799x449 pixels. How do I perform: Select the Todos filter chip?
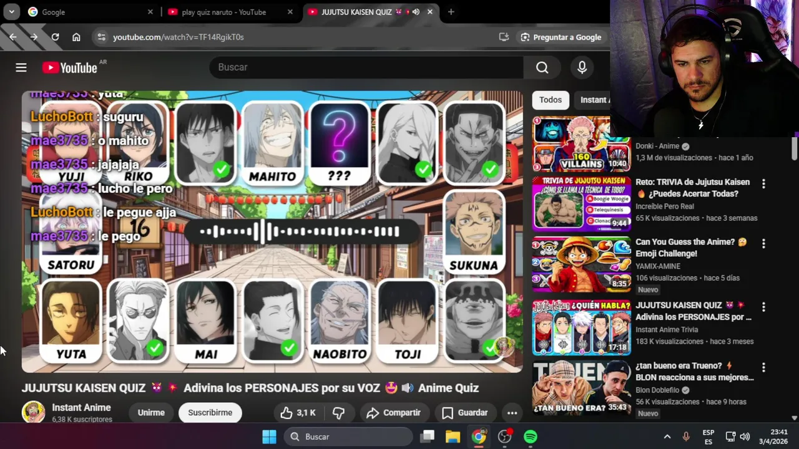click(550, 100)
